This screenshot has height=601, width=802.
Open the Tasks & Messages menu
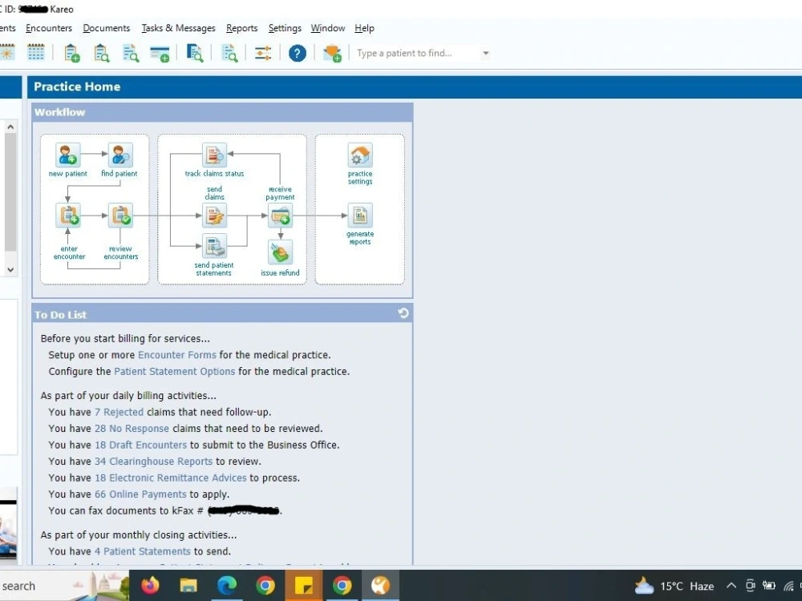pyautogui.click(x=179, y=28)
